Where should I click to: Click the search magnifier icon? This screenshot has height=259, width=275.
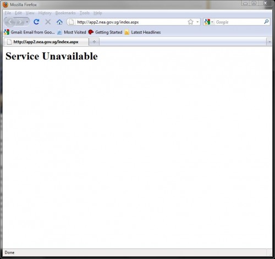coord(266,22)
